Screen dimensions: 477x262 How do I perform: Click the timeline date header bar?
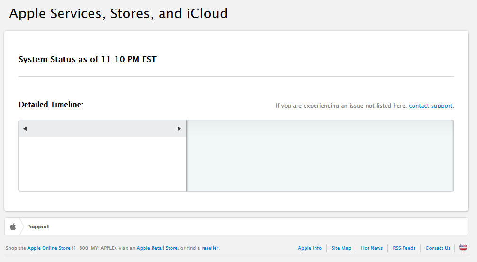102,129
